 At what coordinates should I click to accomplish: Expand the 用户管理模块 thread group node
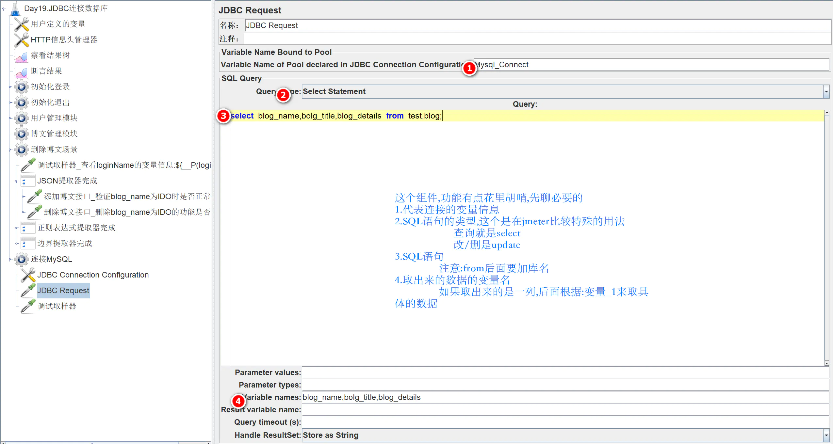click(10, 118)
